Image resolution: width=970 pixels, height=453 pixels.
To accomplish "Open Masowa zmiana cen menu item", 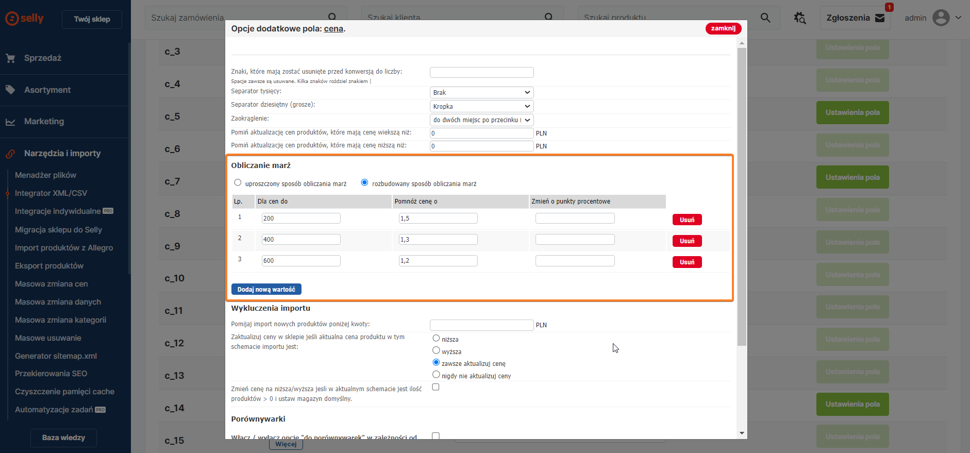I will coord(51,284).
